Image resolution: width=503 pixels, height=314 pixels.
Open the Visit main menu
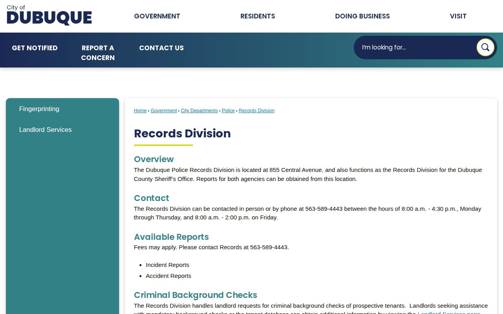coord(458,16)
